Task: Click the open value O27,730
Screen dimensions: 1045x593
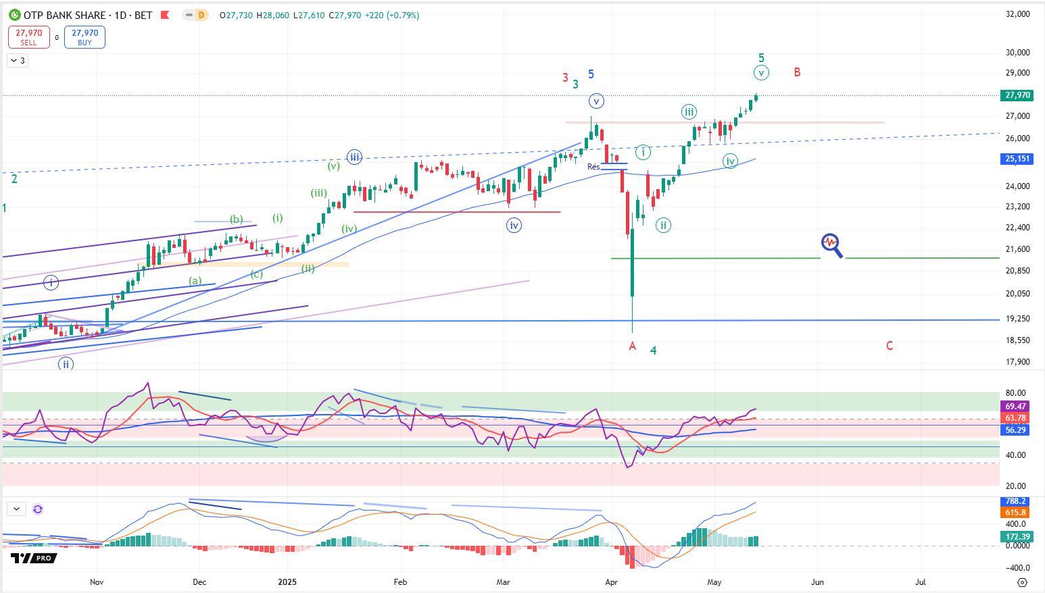Action: pos(237,15)
